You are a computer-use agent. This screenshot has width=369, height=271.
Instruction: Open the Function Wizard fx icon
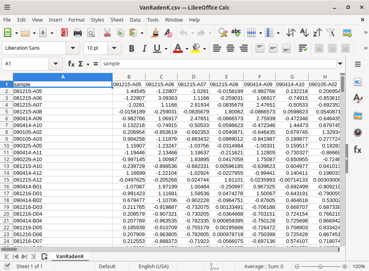(71, 64)
